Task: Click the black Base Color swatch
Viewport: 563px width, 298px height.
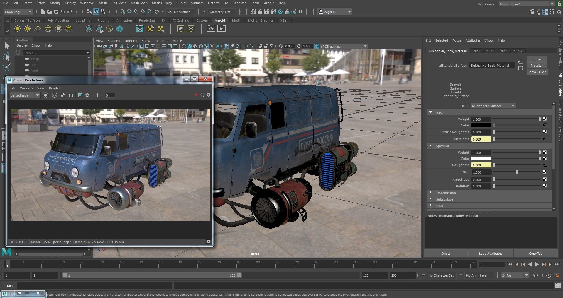Action: click(481, 125)
